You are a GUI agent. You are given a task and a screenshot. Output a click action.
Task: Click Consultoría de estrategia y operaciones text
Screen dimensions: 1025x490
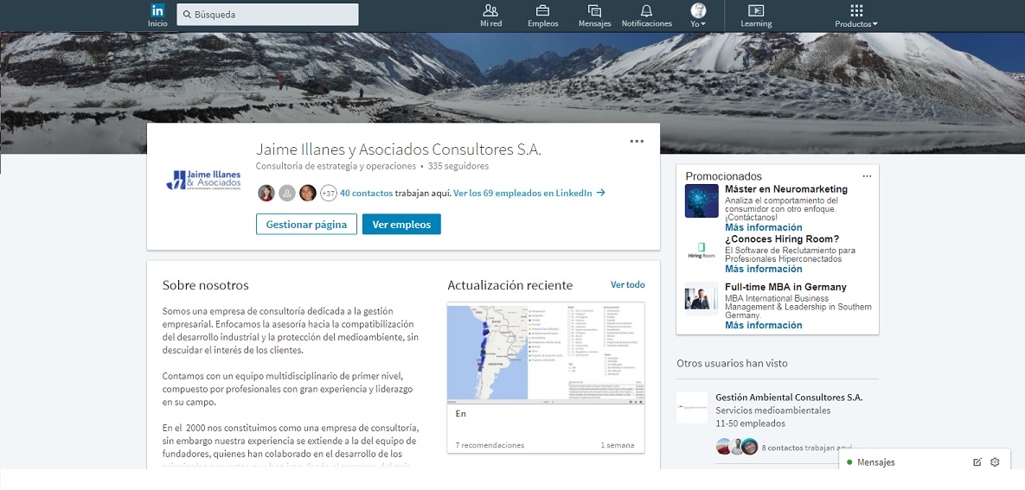pos(336,166)
